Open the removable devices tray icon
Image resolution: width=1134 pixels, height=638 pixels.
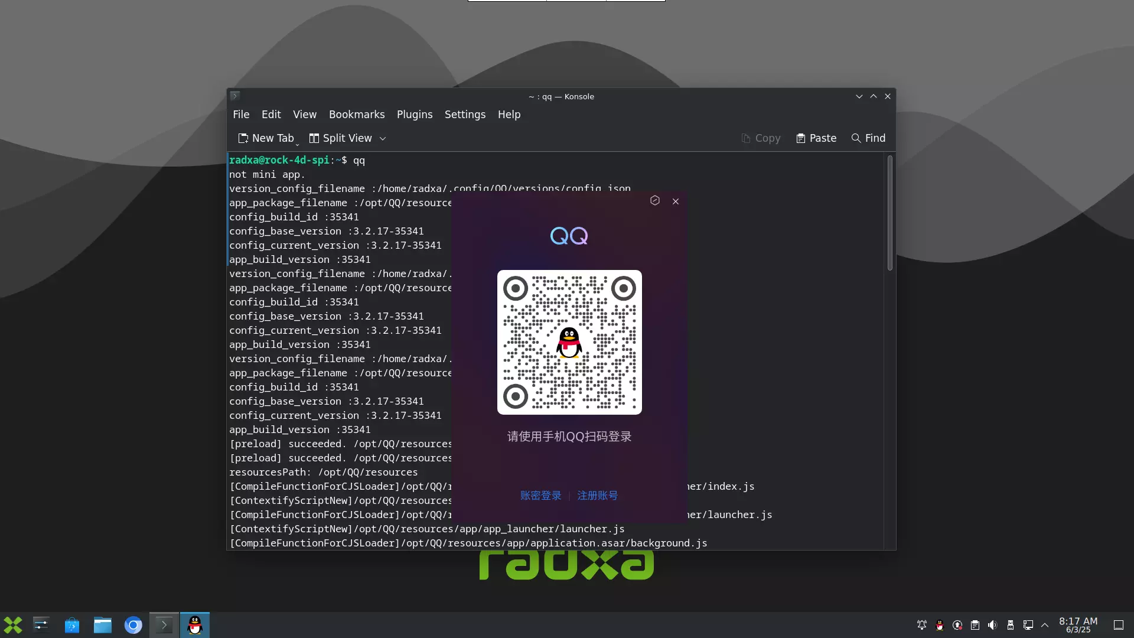[x=1011, y=625]
